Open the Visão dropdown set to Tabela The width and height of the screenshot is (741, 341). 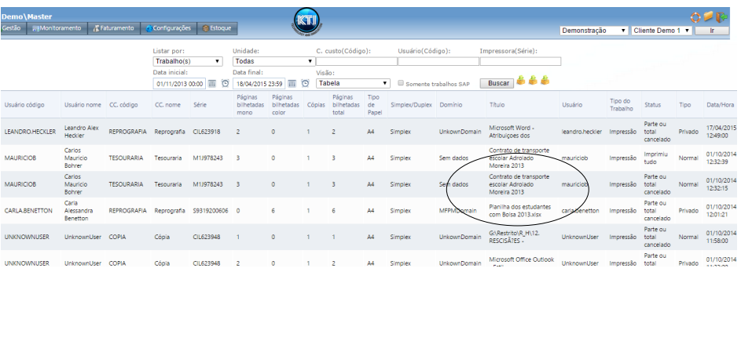tap(353, 83)
